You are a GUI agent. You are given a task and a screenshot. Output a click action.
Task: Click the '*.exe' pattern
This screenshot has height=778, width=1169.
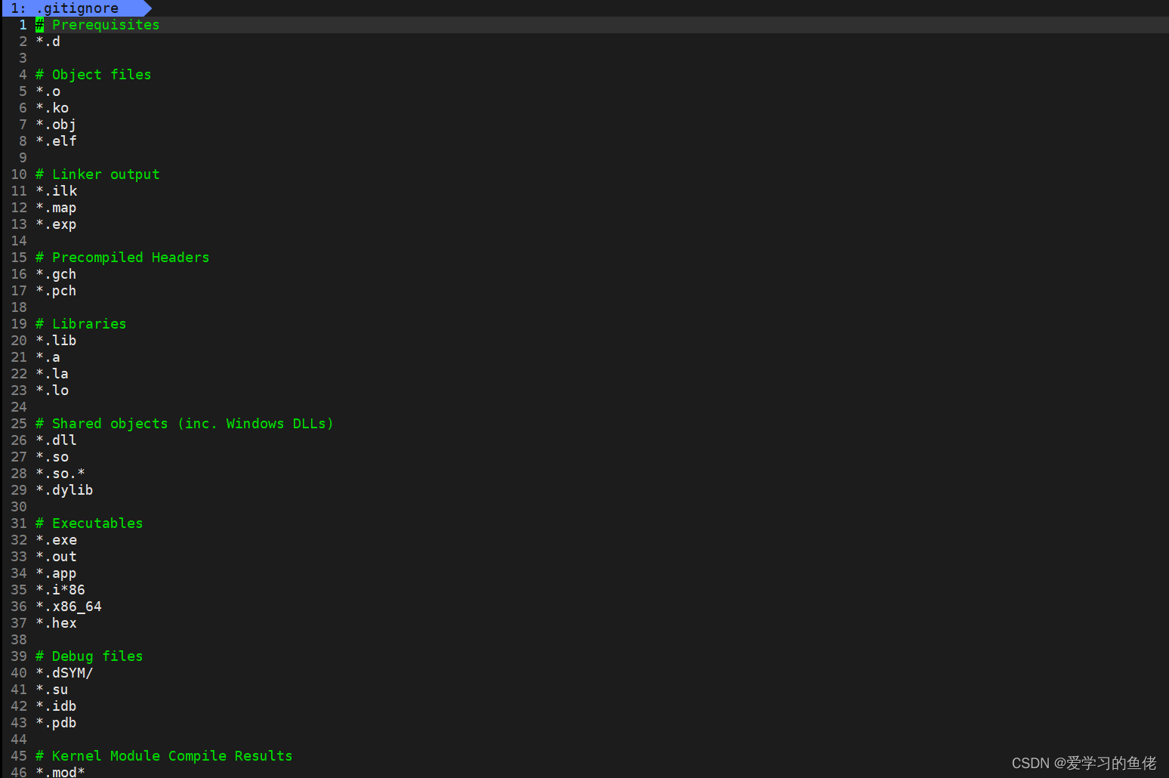[56, 540]
